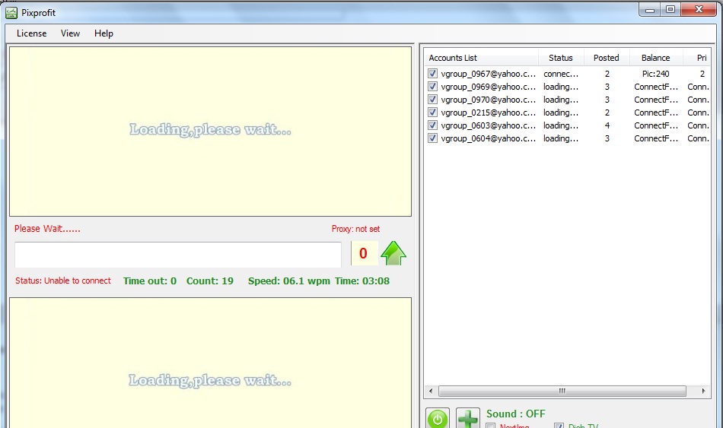Screen dimensions: 723x428
Task: Click the lower Loading,please wait... image panel
Action: (x=210, y=363)
